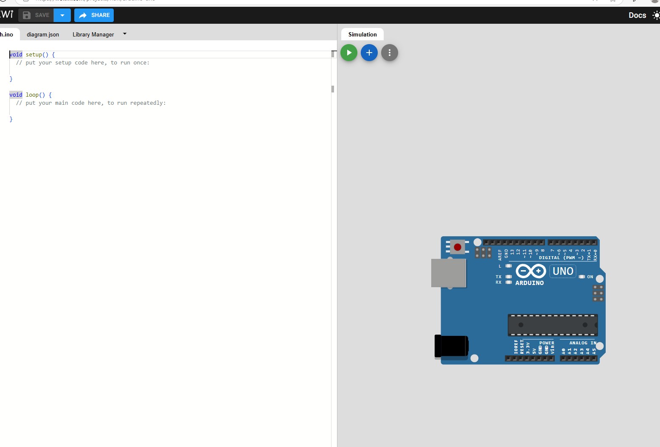The height and width of the screenshot is (447, 660).
Task: Click the Arduino infinity logo on board
Action: point(531,271)
